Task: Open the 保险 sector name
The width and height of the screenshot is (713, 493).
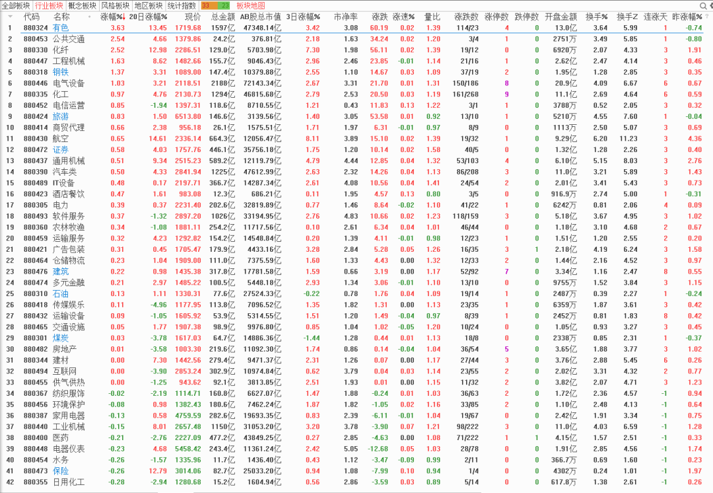Action: pos(61,471)
